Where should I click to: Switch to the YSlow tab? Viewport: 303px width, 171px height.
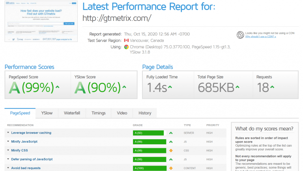[47, 113]
